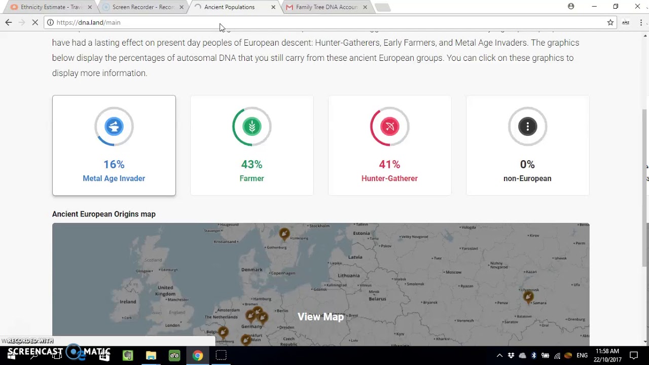This screenshot has height=365, width=649.
Task: Go back with the browser back arrow
Action: click(x=8, y=22)
